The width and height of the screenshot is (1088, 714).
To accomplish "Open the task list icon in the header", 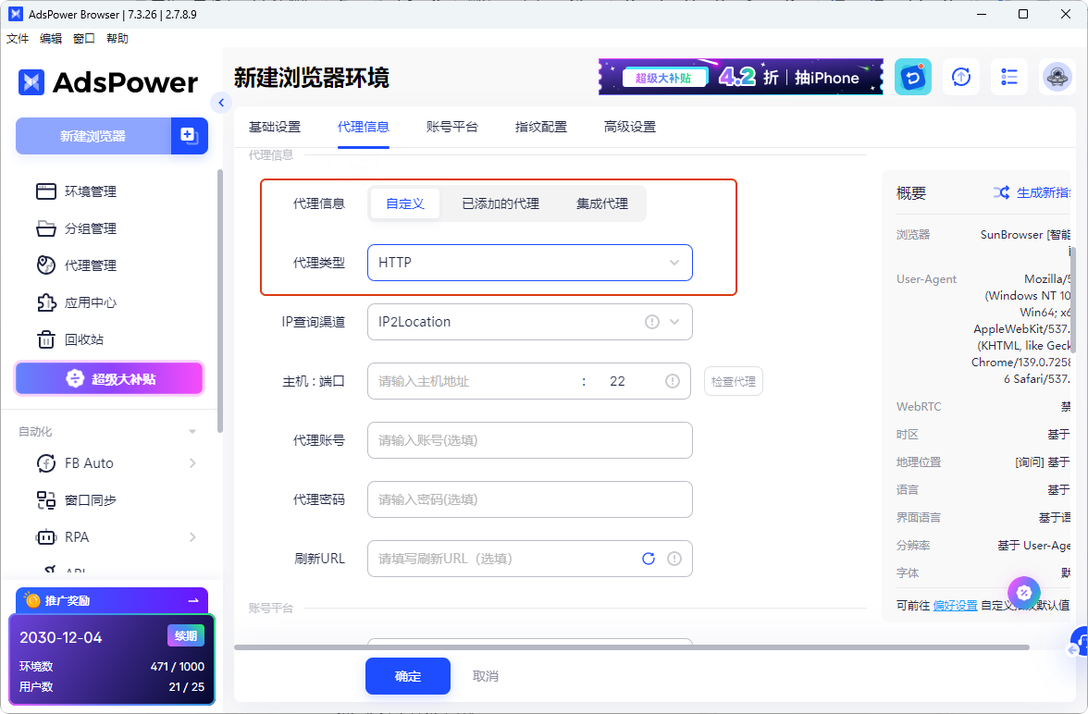I will click(1008, 77).
